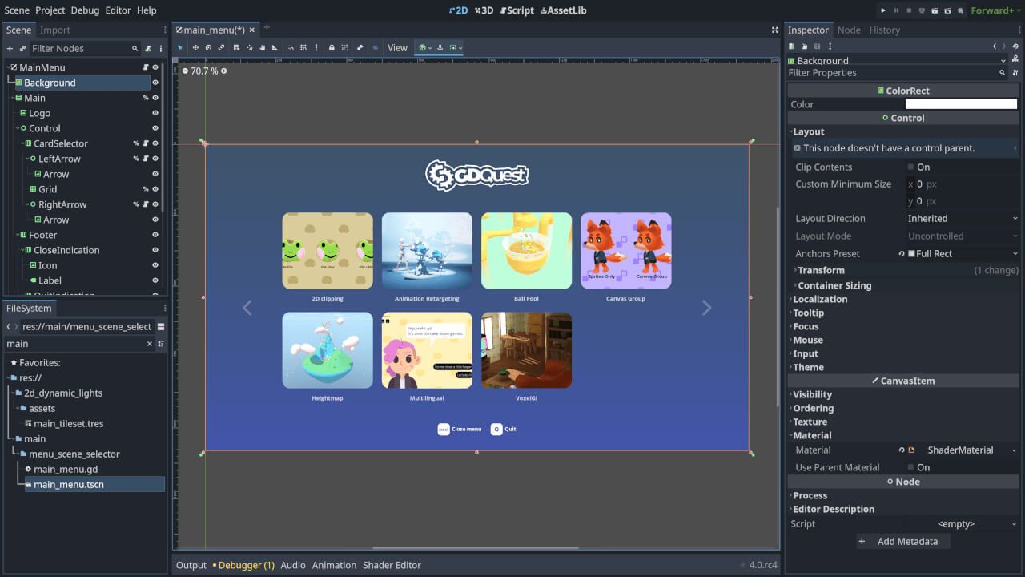Select the Move tool in the 2D toolbar
1025x577 pixels.
[195, 47]
